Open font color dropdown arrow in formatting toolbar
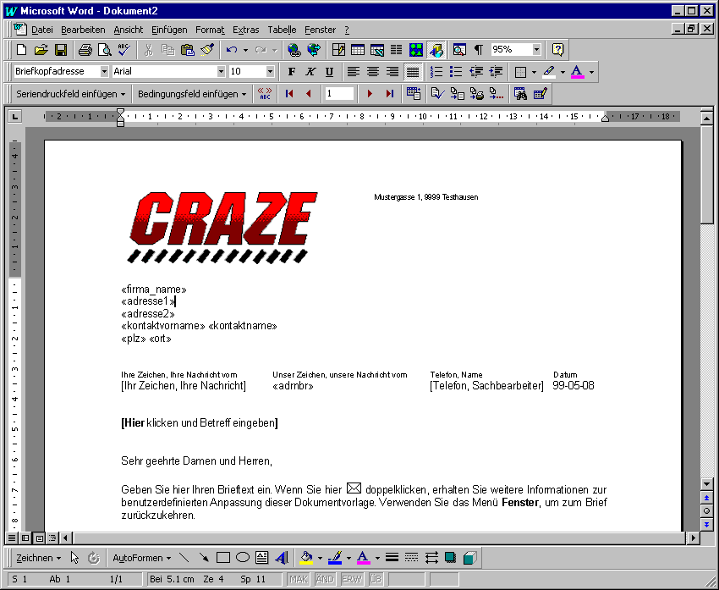Screen dimensions: 719x590 pyautogui.click(x=591, y=72)
